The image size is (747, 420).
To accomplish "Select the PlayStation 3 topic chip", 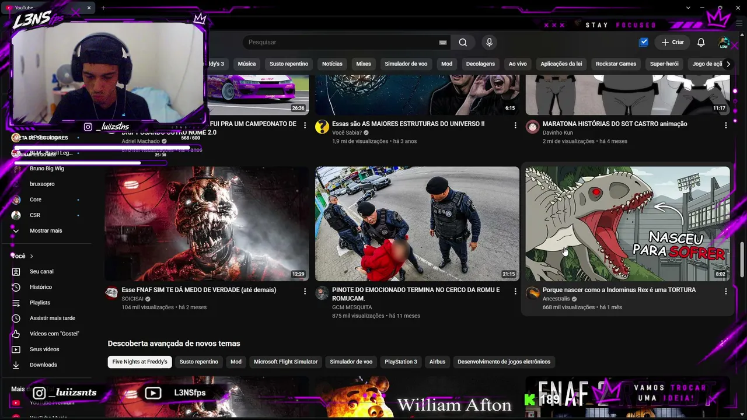I will point(401,362).
